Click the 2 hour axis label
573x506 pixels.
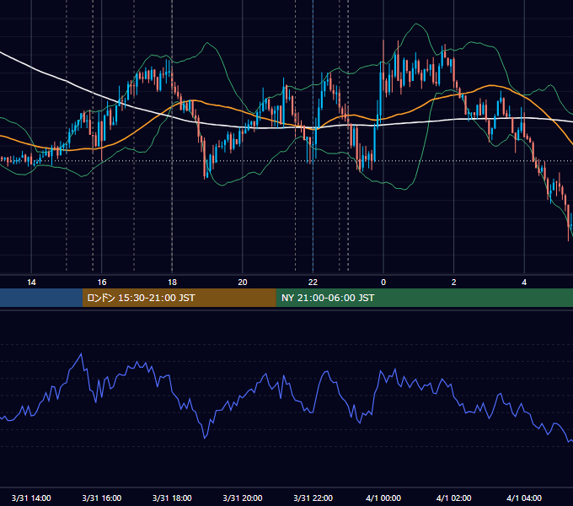(454, 283)
